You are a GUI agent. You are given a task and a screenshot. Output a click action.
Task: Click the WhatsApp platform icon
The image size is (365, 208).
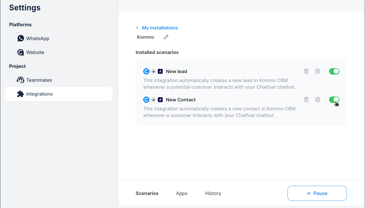[21, 38]
